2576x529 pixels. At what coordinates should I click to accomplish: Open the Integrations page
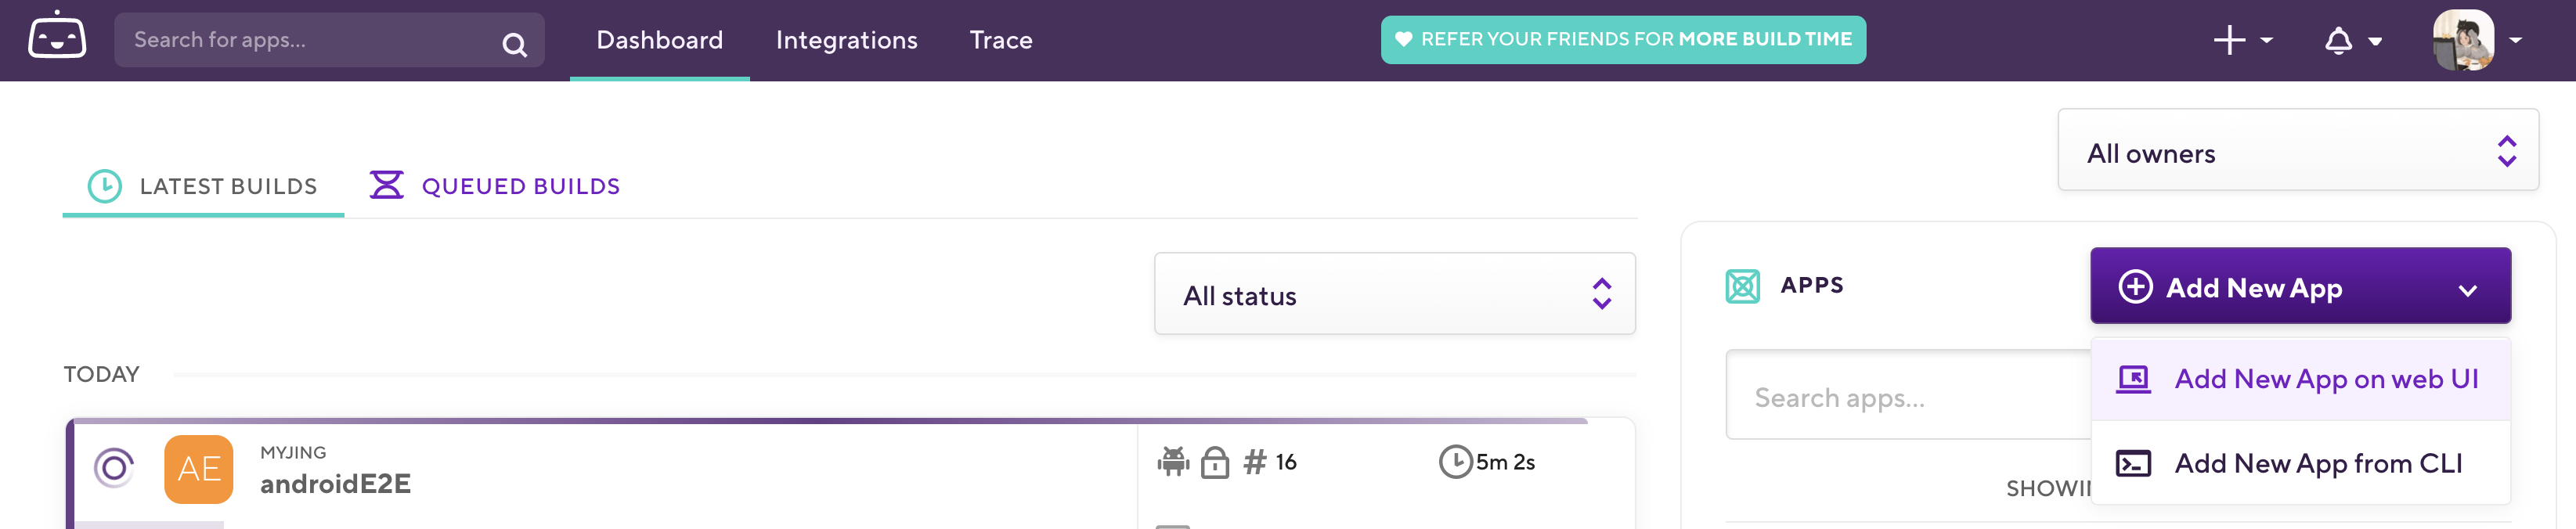point(846,40)
